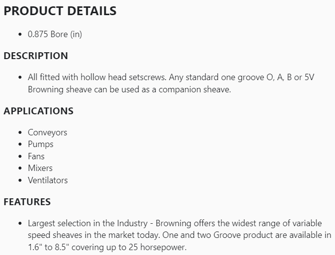Click the "25 horsepower" text
This screenshot has width=335, height=255.
click(162, 247)
